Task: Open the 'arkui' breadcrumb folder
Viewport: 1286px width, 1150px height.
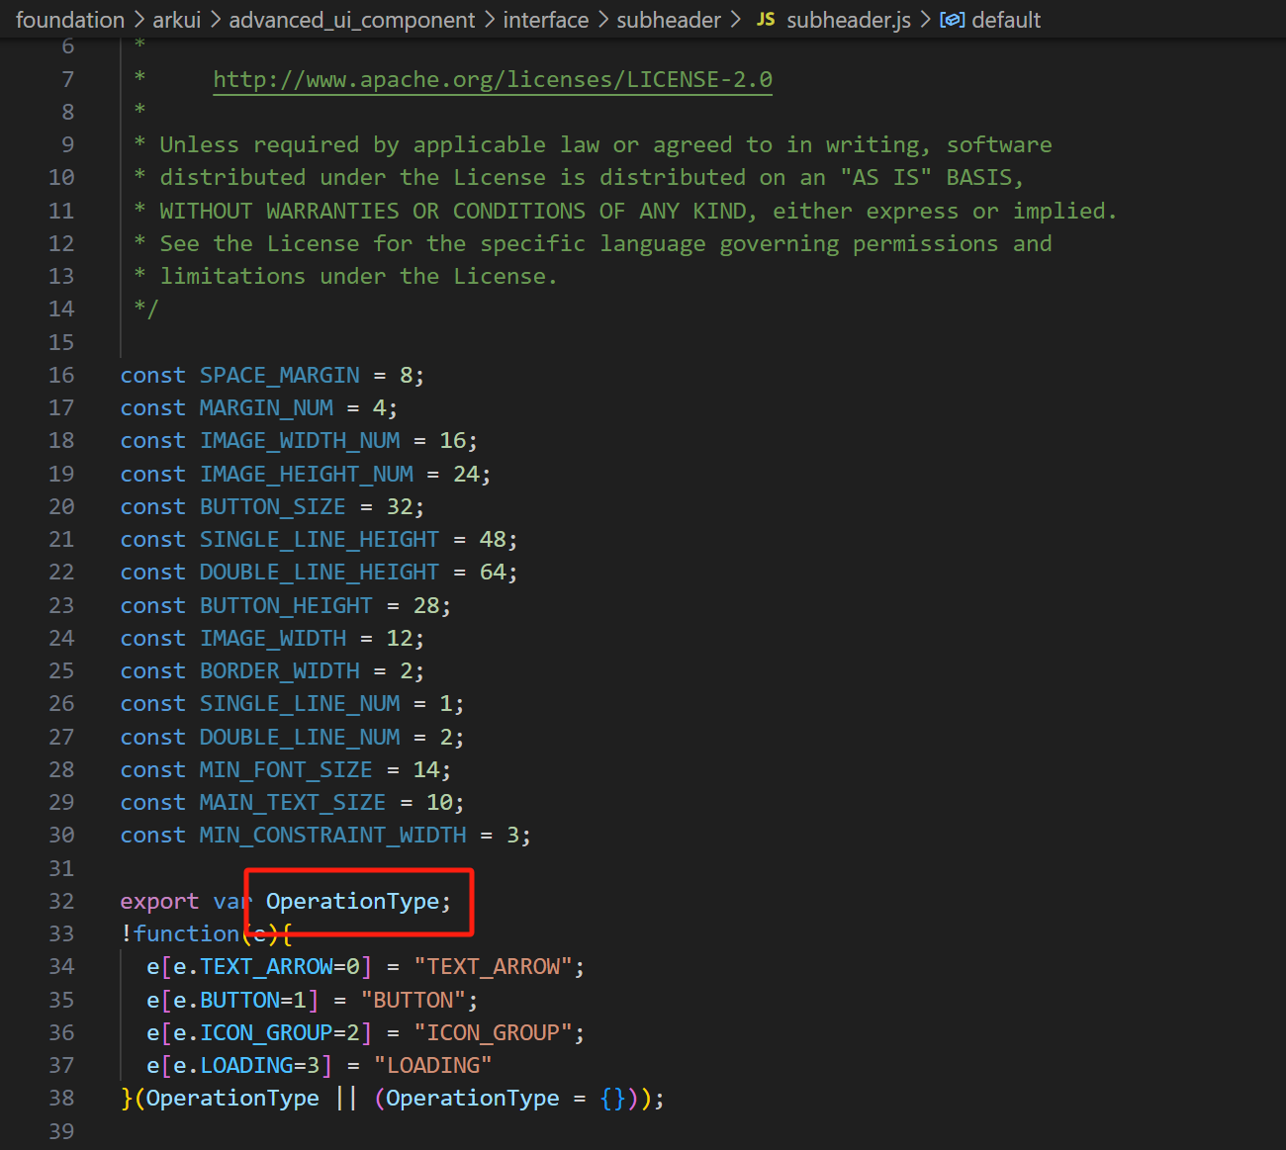Action: (176, 20)
